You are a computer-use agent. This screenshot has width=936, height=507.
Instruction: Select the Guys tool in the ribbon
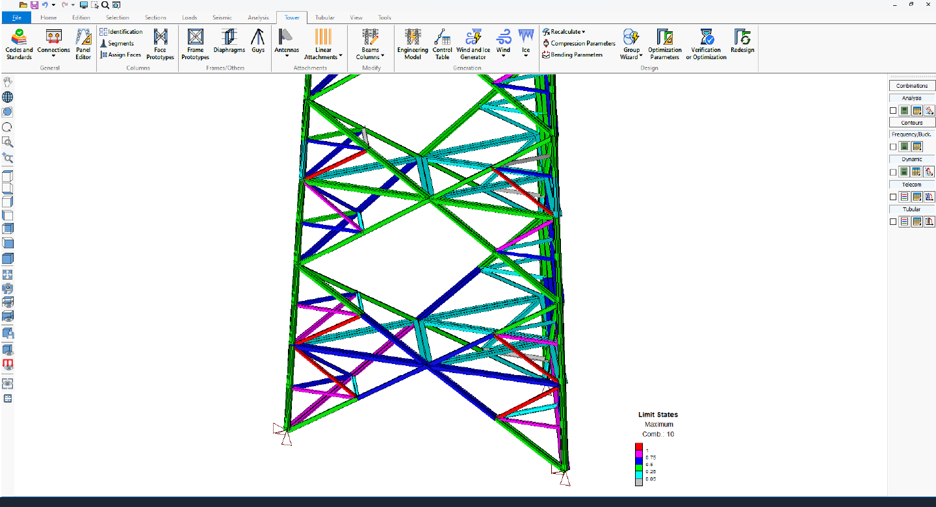pyautogui.click(x=257, y=44)
